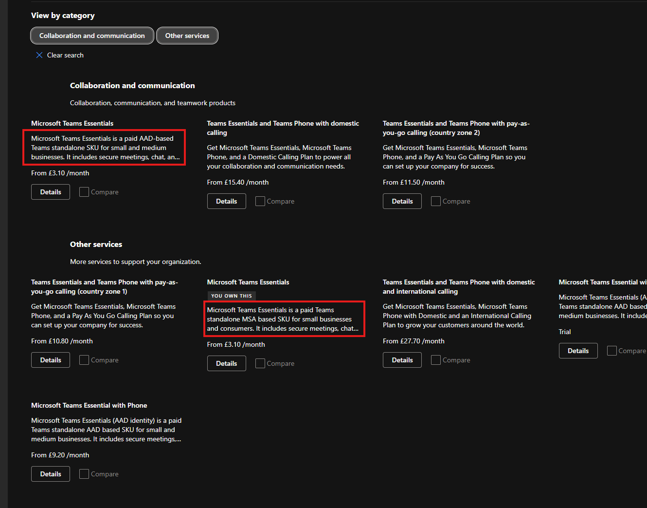Click the "View by category" heading

63,16
